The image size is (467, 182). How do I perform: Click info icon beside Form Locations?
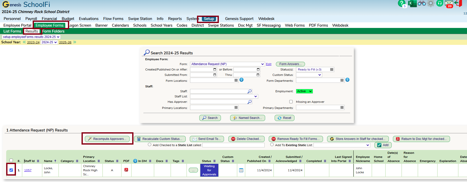pyautogui.click(x=241, y=80)
